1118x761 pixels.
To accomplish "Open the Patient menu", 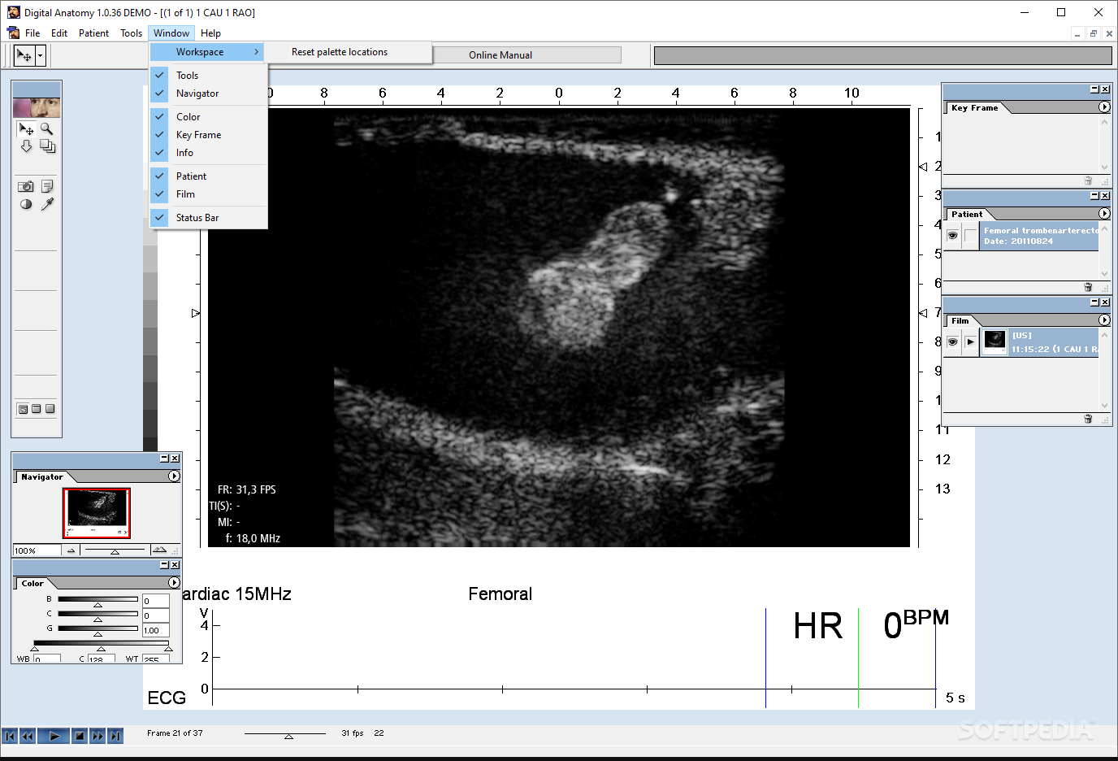I will pos(93,33).
